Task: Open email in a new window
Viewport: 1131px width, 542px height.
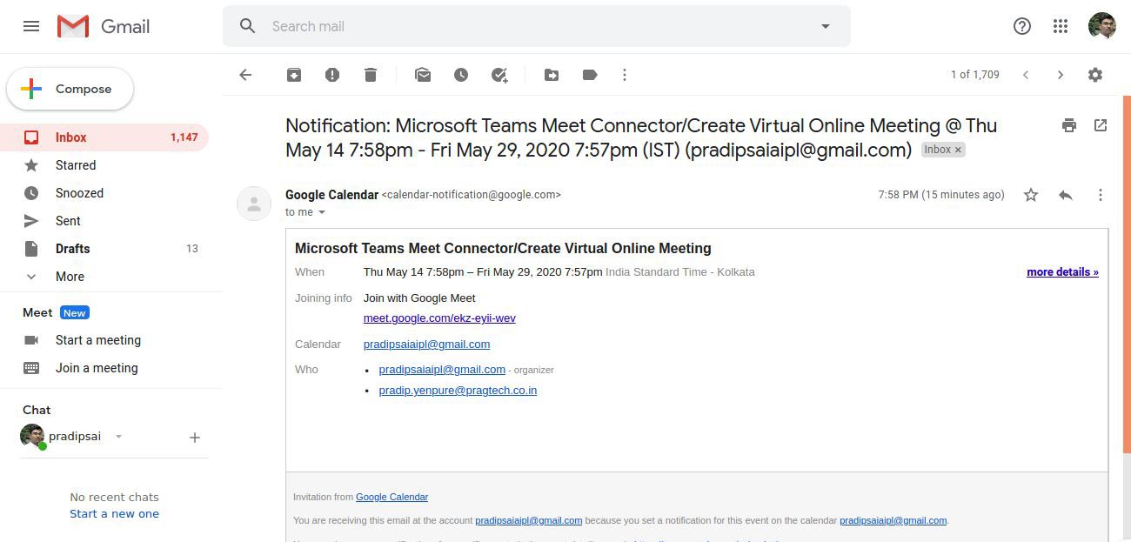Action: 1101,125
